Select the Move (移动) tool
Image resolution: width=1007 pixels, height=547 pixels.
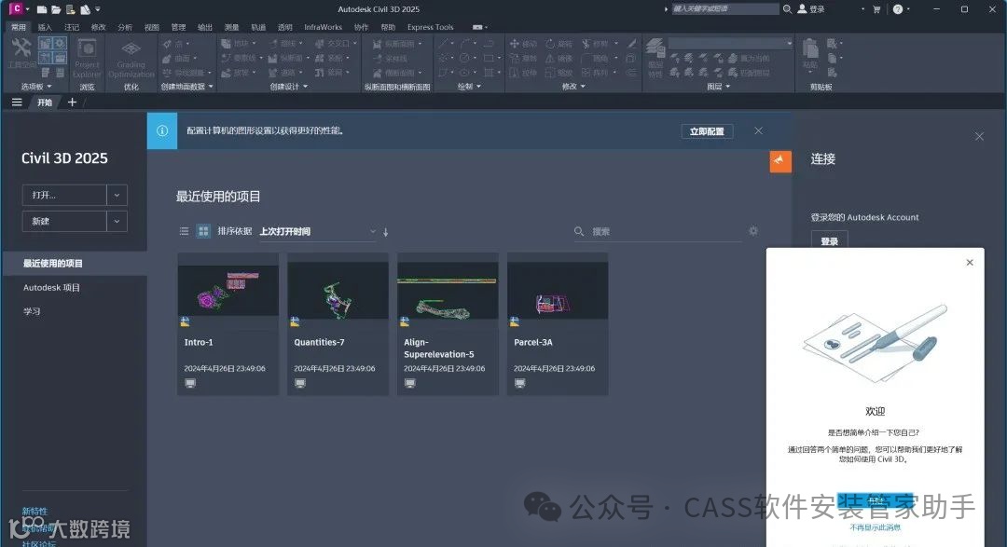pos(523,44)
